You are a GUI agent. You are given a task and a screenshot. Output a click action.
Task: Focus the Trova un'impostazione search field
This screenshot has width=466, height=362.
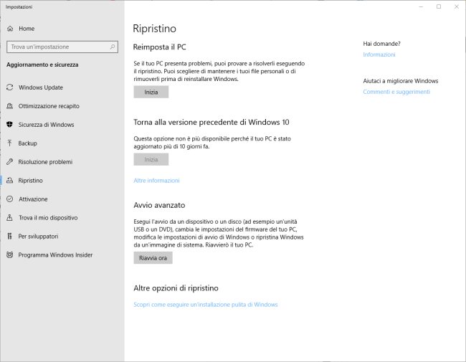pos(62,47)
